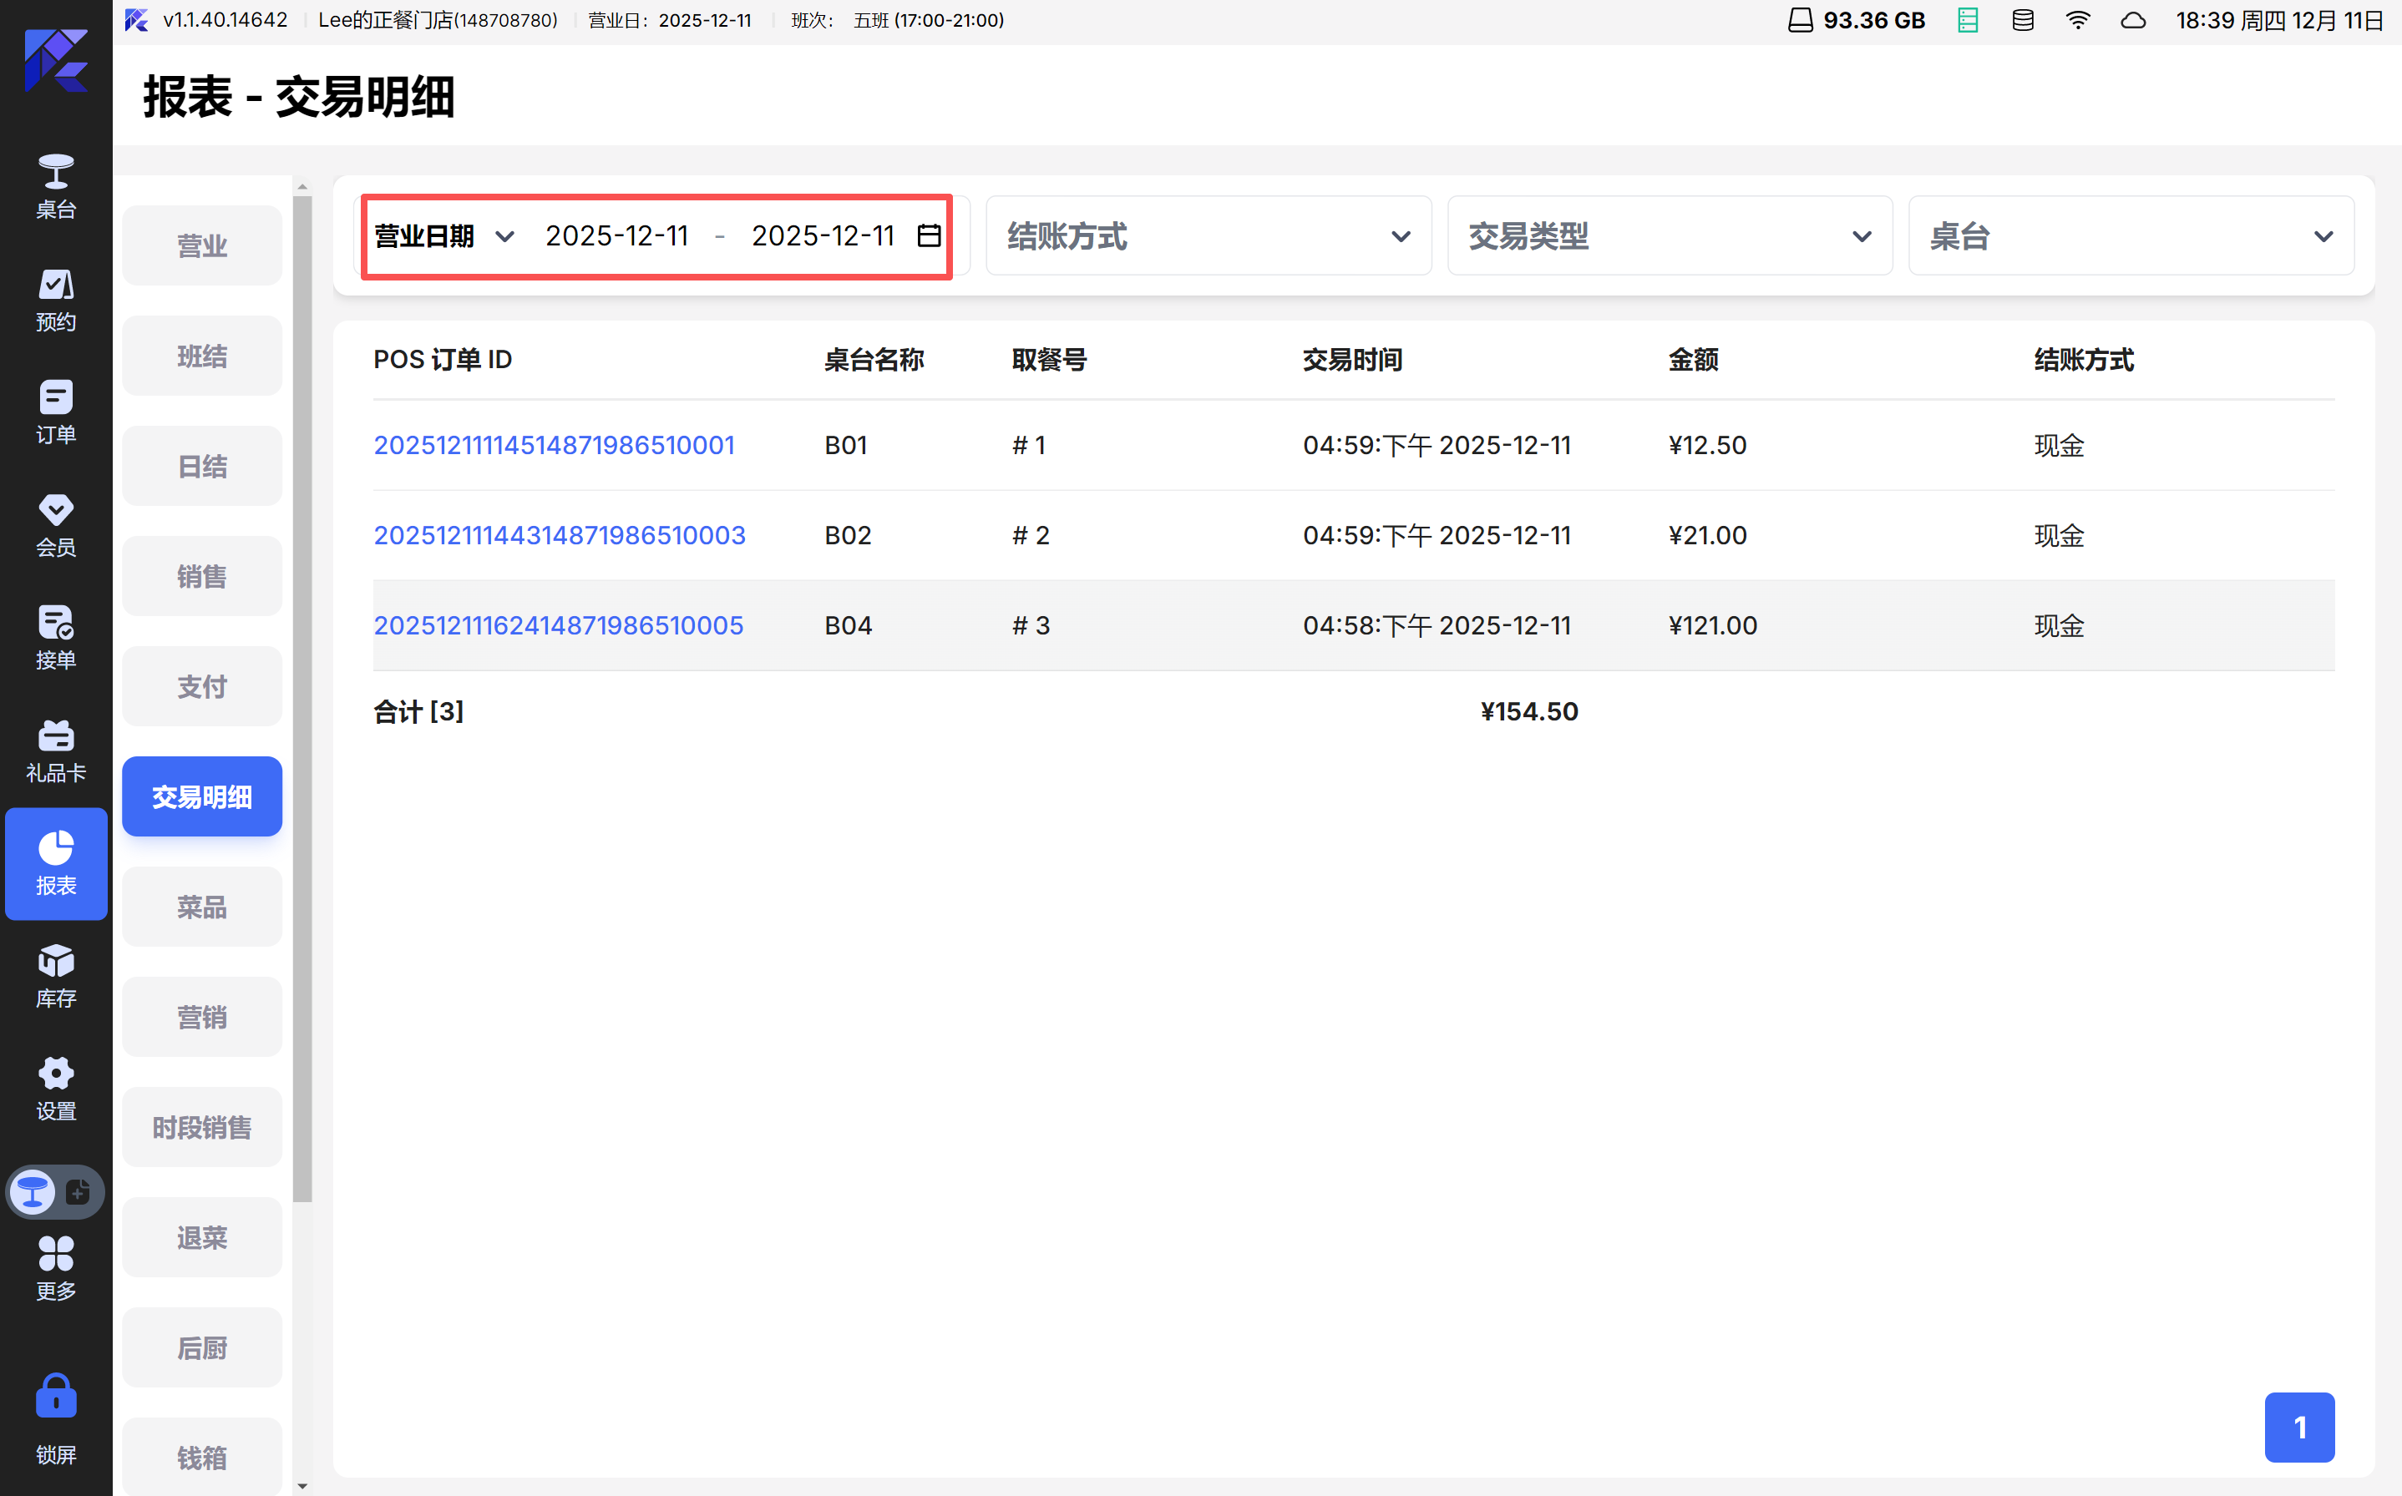Open order 20251211114514871986510001 link
The width and height of the screenshot is (2402, 1496).
553,445
